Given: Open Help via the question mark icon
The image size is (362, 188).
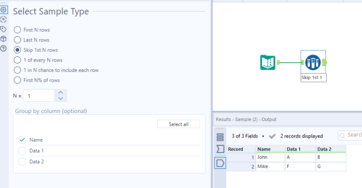Looking at the screenshot, I should [x=4, y=48].
